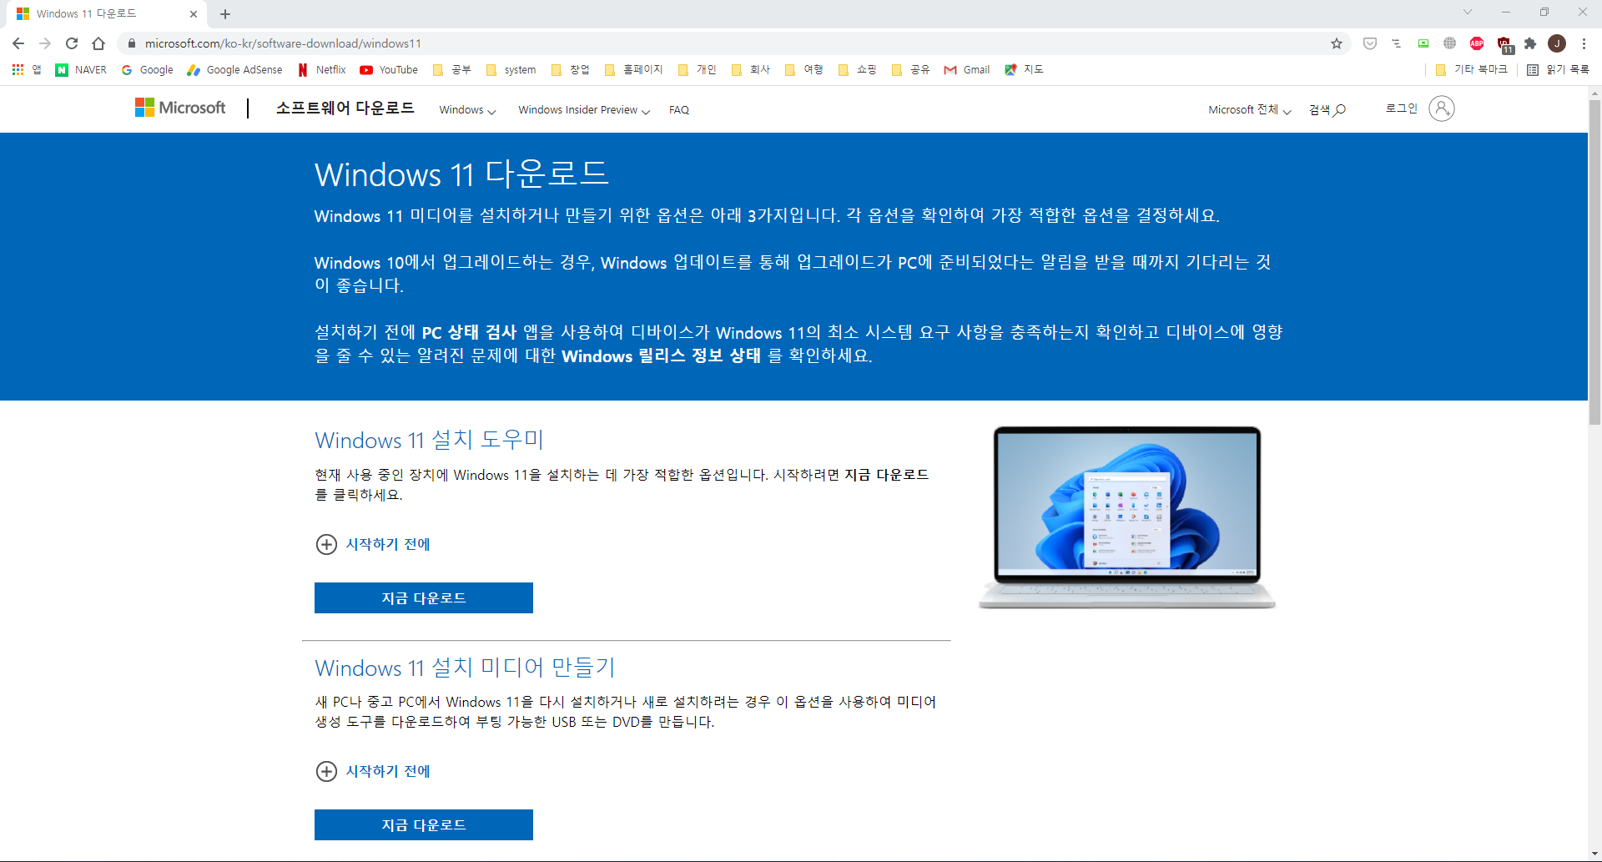Image resolution: width=1602 pixels, height=862 pixels.
Task: Open the green monitor extension icon
Action: point(1423,43)
